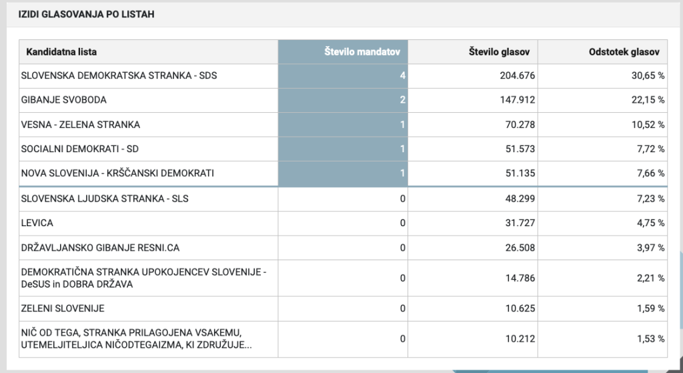683x373 pixels.
Task: Select row 'SOCIALNI DEMOKRATI - SD'
Action: pyautogui.click(x=344, y=149)
